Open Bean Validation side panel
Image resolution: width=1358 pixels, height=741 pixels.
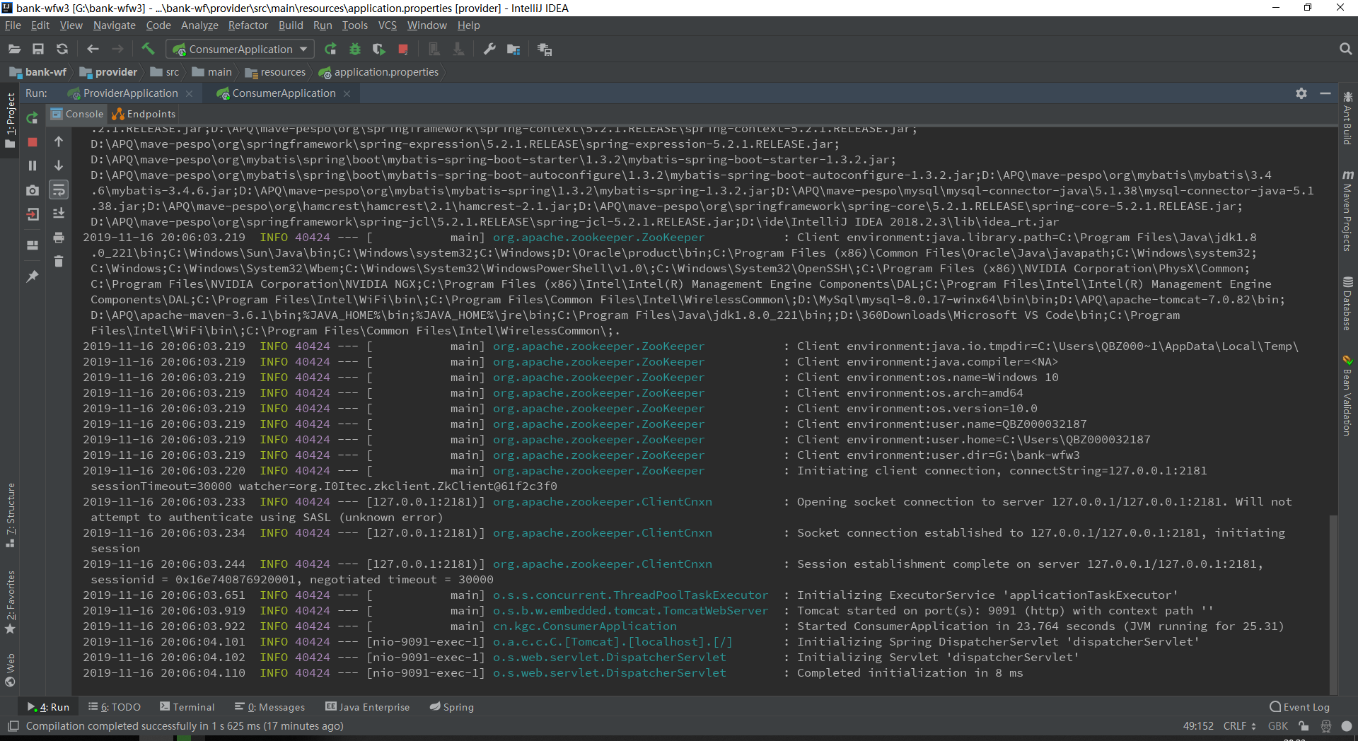tap(1347, 395)
